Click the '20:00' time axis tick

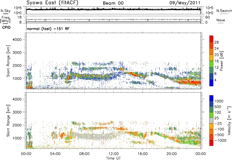pyautogui.click(x=171, y=154)
